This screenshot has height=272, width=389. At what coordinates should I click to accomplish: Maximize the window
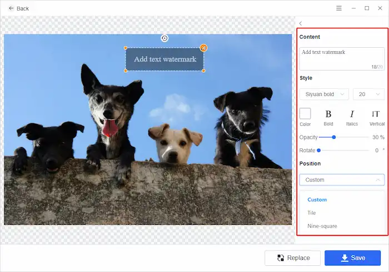point(367,8)
